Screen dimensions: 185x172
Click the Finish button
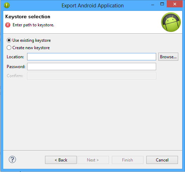128,160
